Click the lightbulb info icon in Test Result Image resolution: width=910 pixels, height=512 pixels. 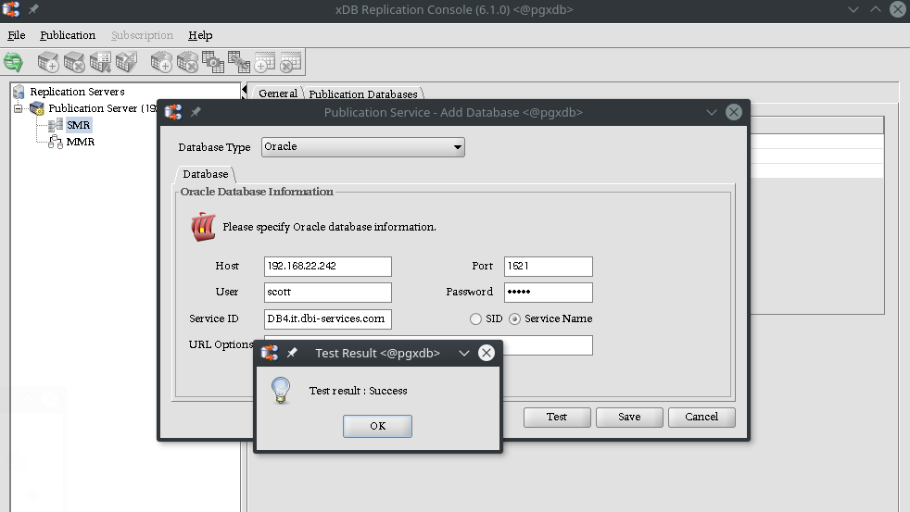[x=281, y=390]
